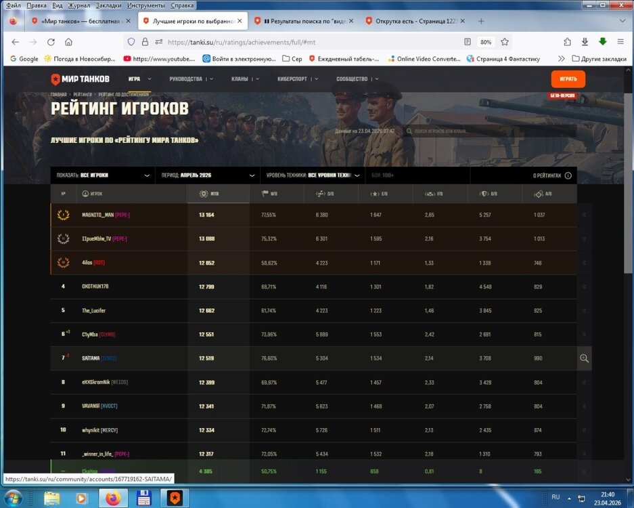Show more bookmarks with the double chevron
Screen dimensions: 634x508
point(561,59)
